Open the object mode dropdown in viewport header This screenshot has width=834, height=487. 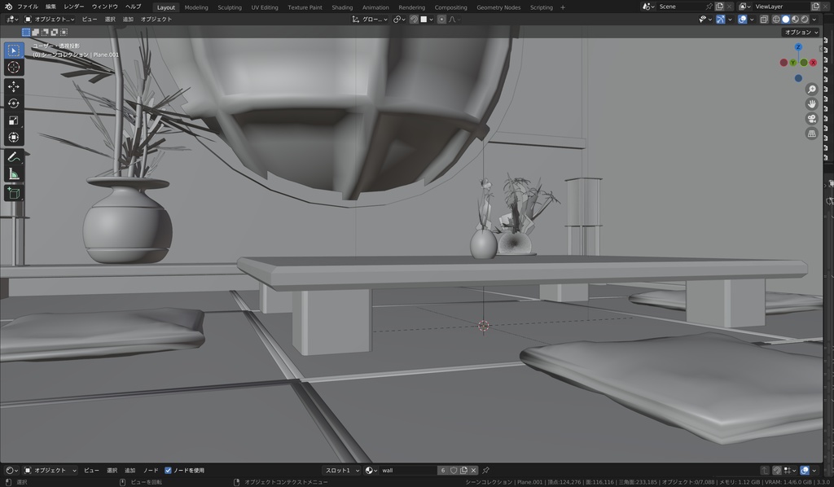(50, 20)
